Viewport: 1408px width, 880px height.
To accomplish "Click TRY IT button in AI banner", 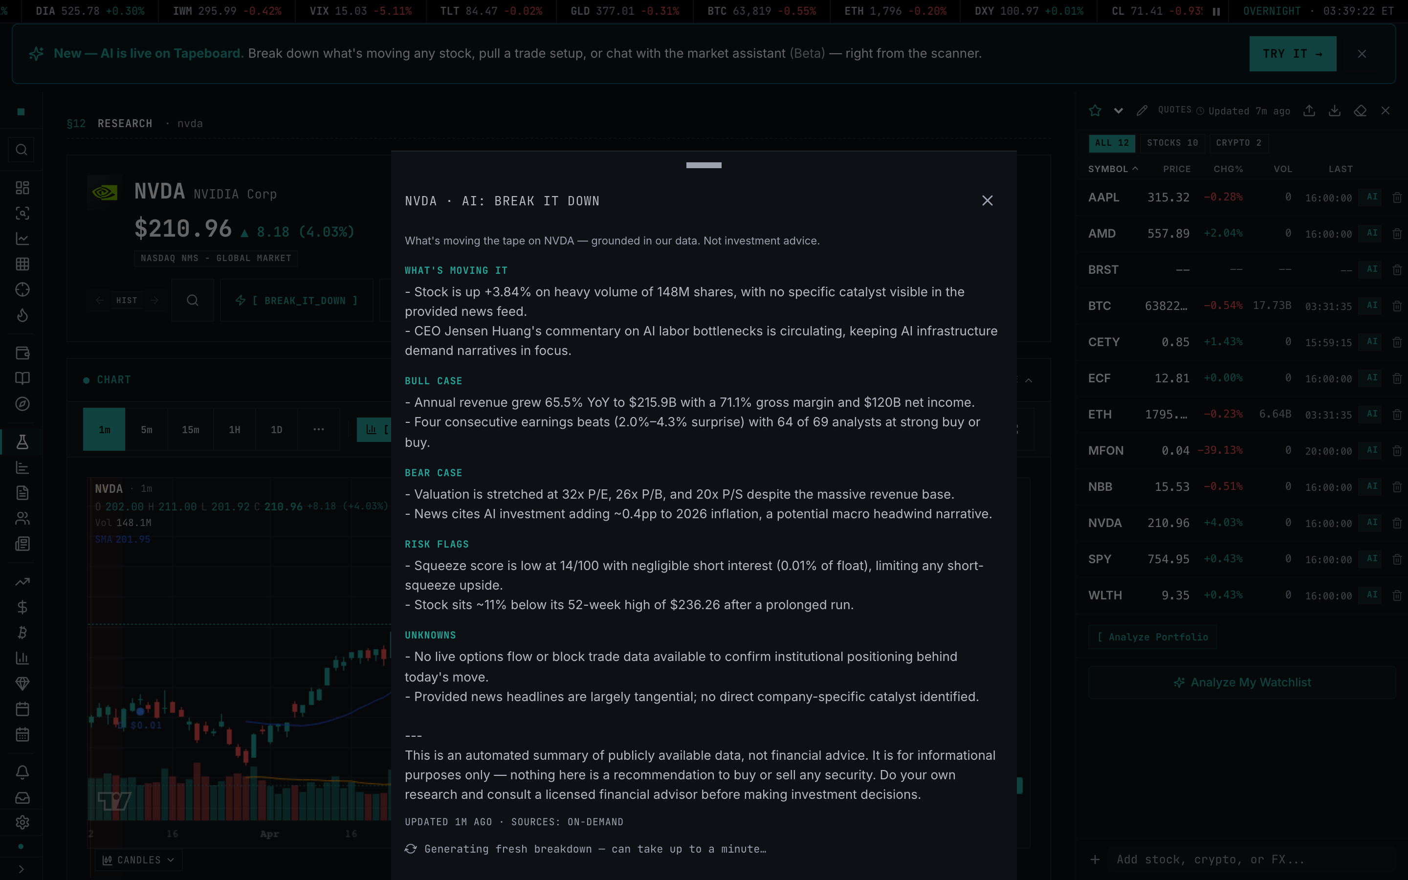I will pos(1292,54).
